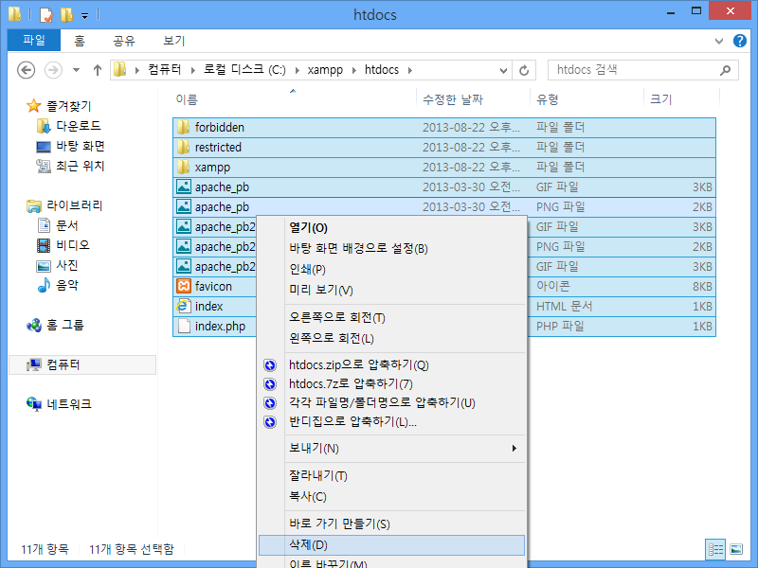The width and height of the screenshot is (758, 568).
Task: Refresh the htdocs folder view
Action: (525, 70)
